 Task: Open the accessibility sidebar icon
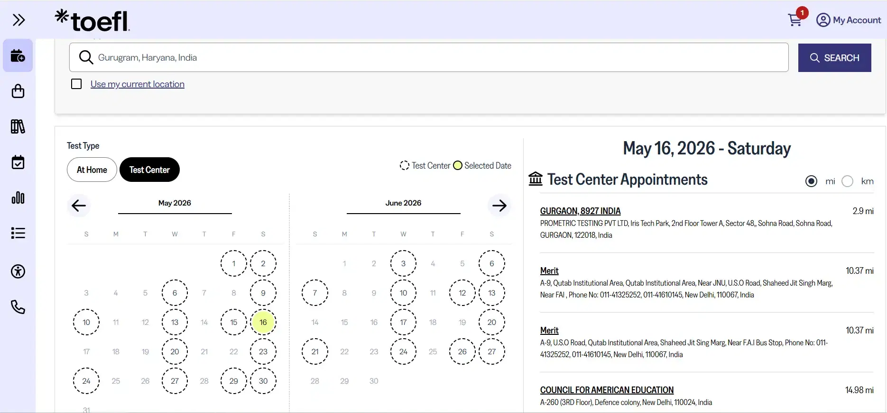18,271
